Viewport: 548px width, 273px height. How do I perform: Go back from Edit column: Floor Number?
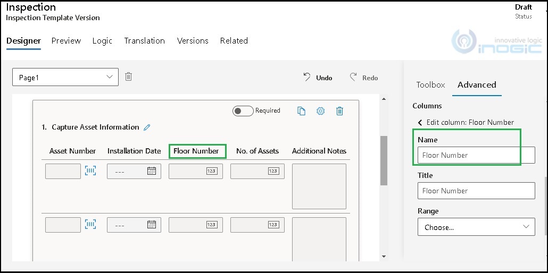pyautogui.click(x=420, y=122)
